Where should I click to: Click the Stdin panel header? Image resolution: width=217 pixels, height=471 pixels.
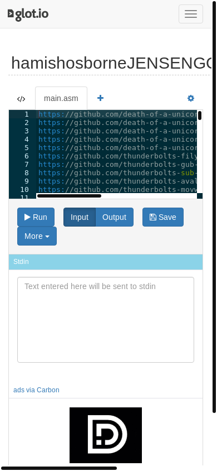click(106, 262)
